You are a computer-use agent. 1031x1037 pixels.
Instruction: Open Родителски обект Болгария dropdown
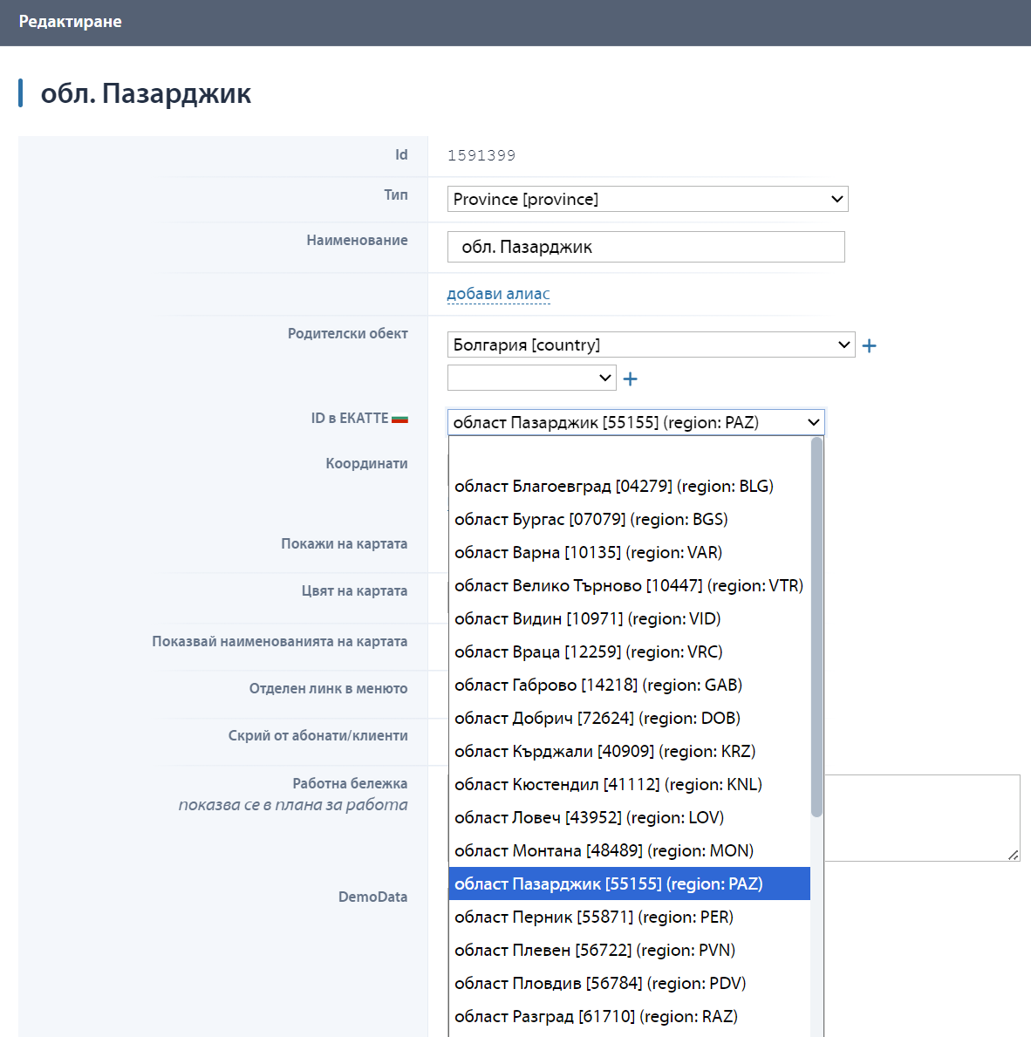click(651, 345)
